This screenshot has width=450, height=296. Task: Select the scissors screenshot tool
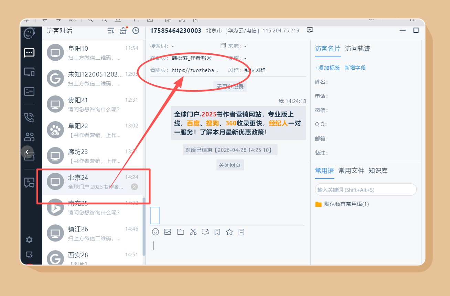coord(193,232)
